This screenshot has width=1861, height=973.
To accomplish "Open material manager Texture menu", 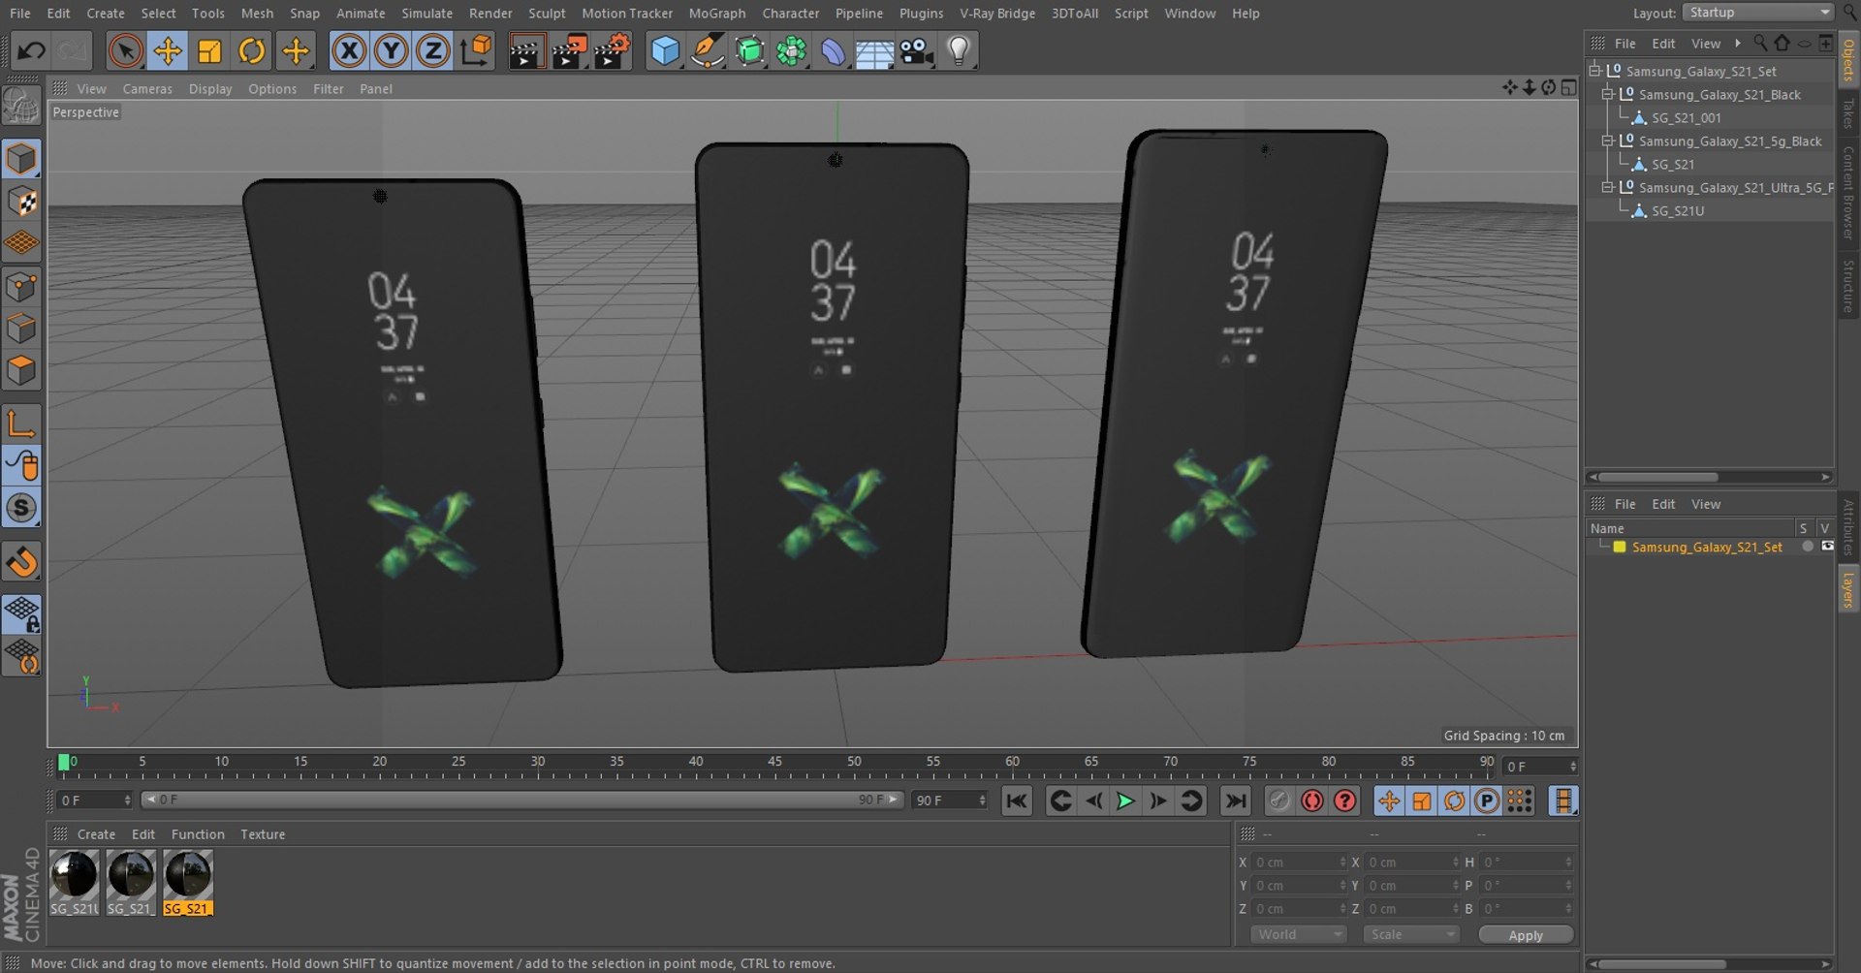I will tap(263, 834).
